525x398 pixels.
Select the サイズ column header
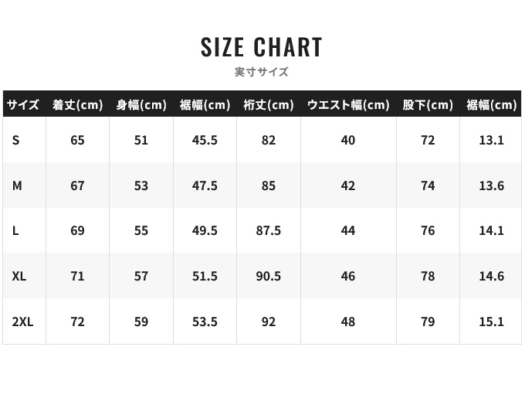(x=23, y=105)
